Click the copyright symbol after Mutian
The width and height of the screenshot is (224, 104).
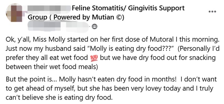[x=118, y=17]
